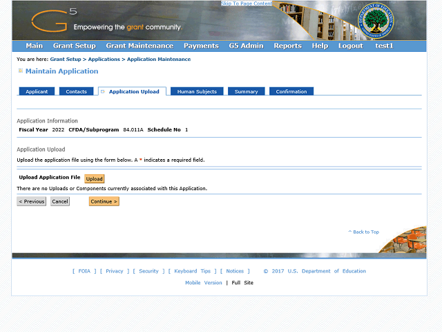
Task: Open the Keyboard Tips footer link
Action: [193, 271]
